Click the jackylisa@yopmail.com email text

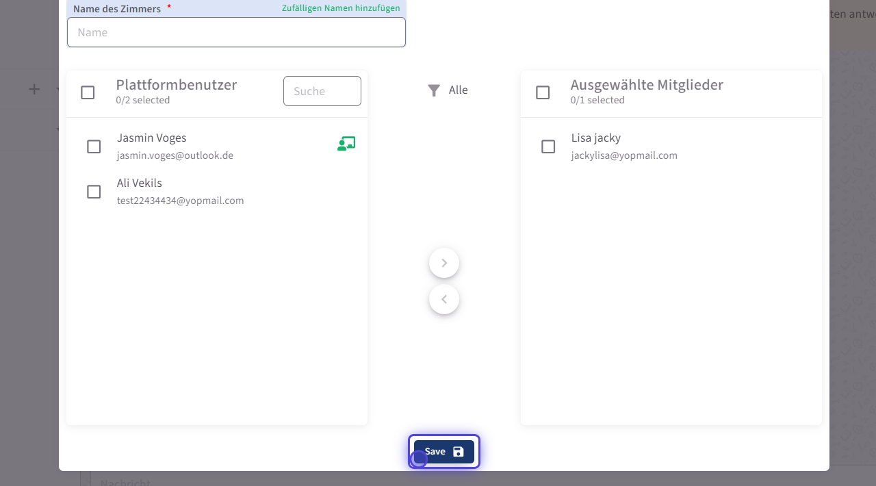click(x=624, y=156)
